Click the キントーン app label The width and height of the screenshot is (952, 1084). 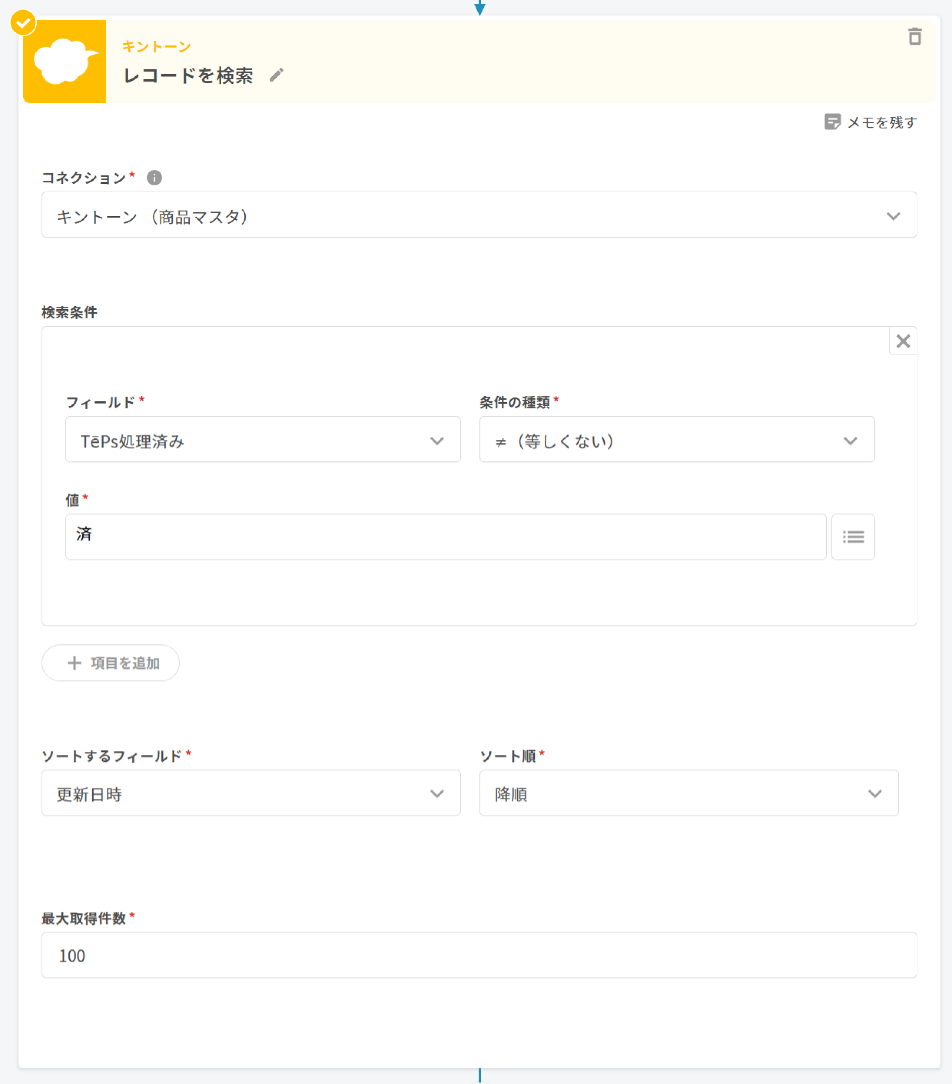(x=156, y=46)
